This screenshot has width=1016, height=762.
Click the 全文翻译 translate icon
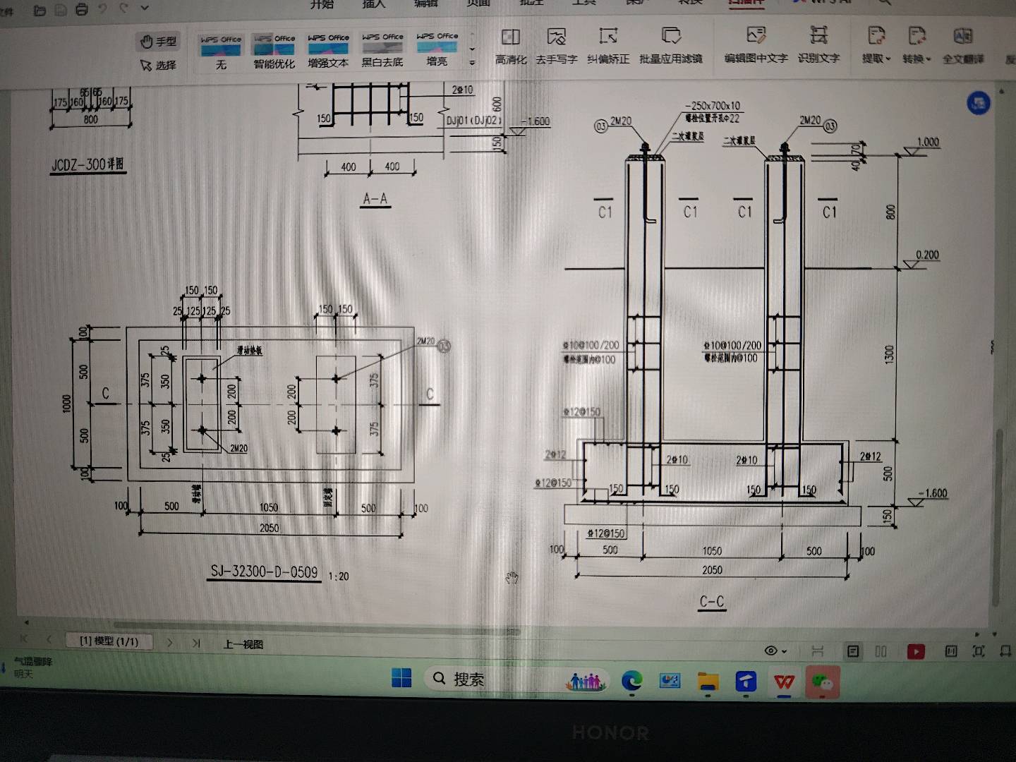click(963, 46)
